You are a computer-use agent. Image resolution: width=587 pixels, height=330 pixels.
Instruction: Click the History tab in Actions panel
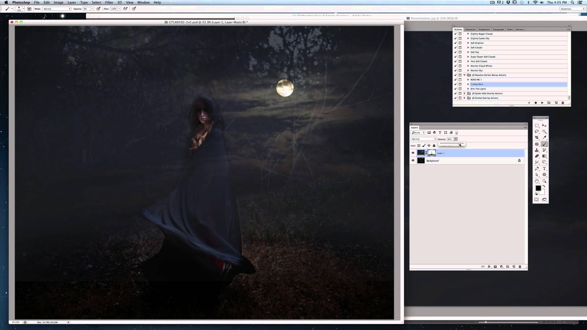pyautogui.click(x=520, y=29)
